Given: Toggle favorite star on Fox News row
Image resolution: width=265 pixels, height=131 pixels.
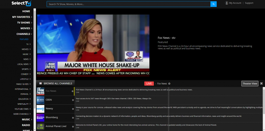Looking at the screenshot, I should pos(73,91).
